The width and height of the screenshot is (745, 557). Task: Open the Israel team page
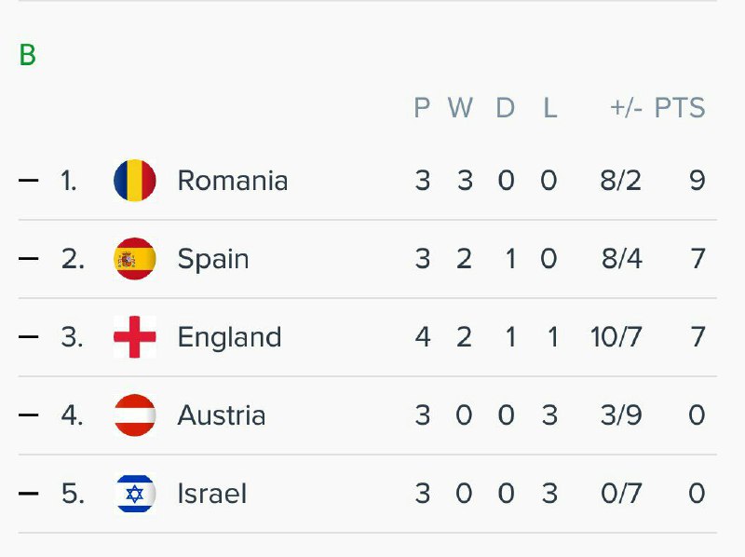tap(211, 494)
